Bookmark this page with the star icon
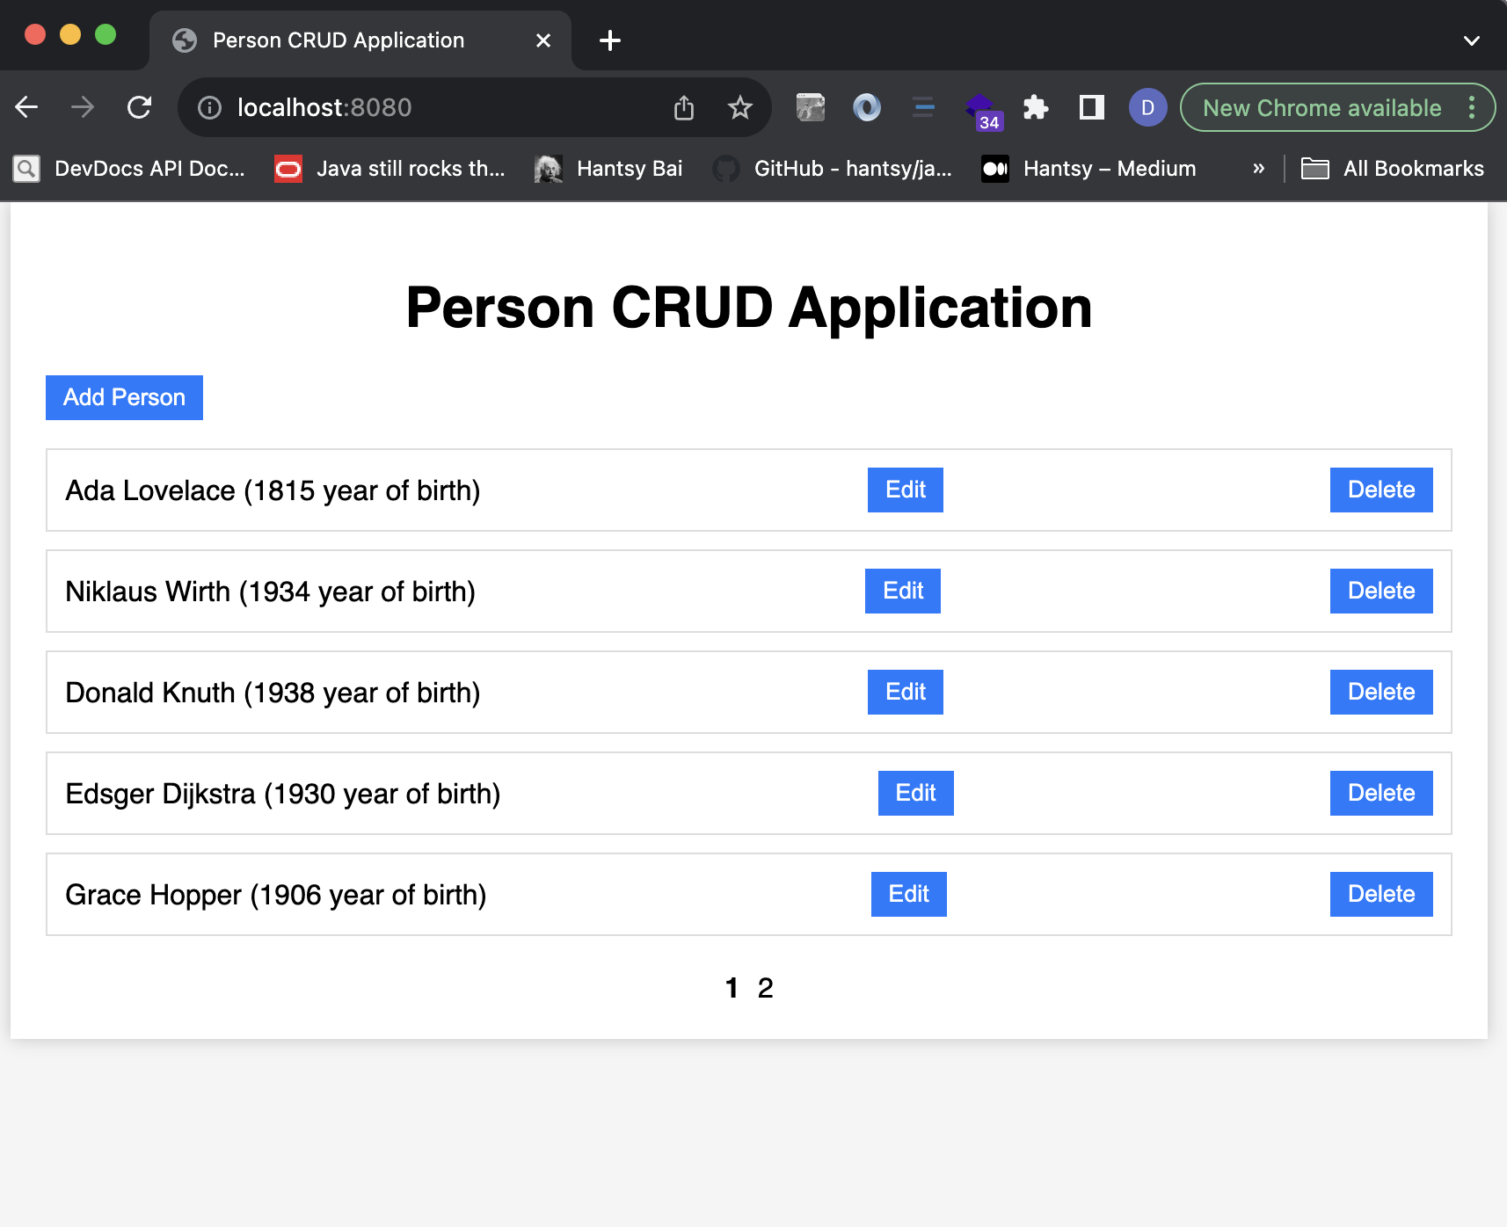 tap(740, 107)
